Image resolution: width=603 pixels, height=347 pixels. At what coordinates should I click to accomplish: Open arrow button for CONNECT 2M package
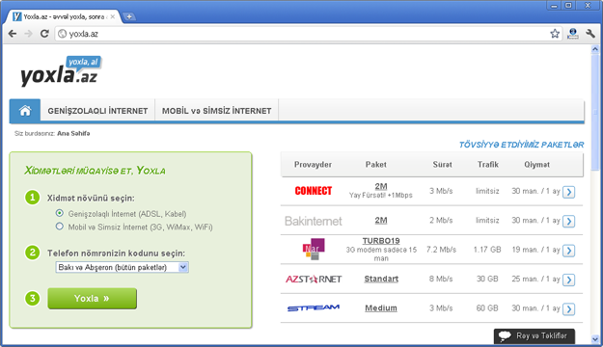point(568,192)
